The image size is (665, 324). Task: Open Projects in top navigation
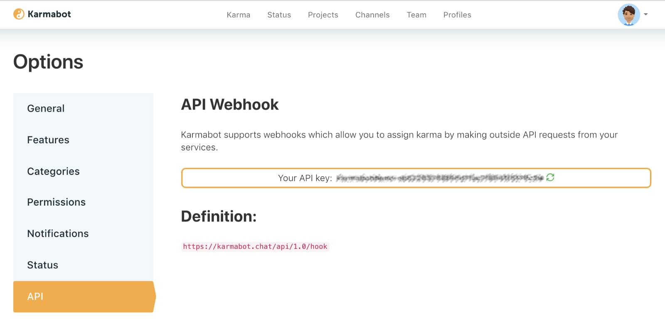coord(323,15)
